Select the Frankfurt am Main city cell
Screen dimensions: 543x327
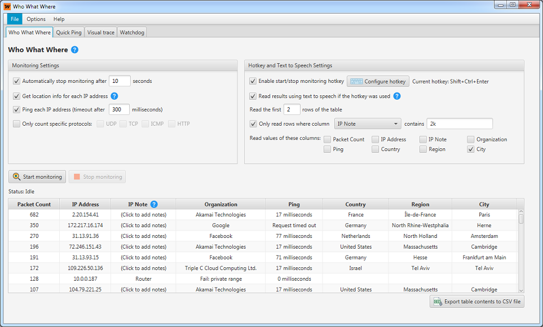click(x=484, y=258)
